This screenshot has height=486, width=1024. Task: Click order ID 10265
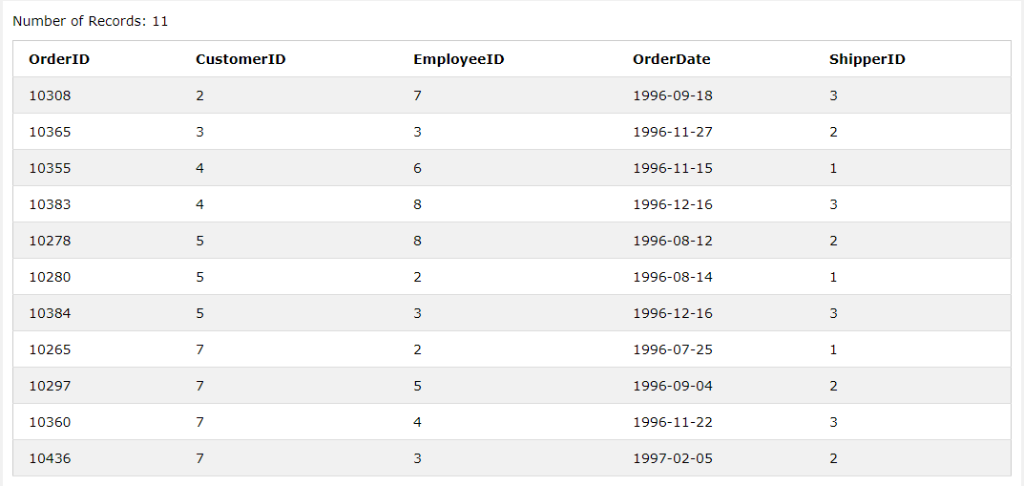(x=50, y=349)
